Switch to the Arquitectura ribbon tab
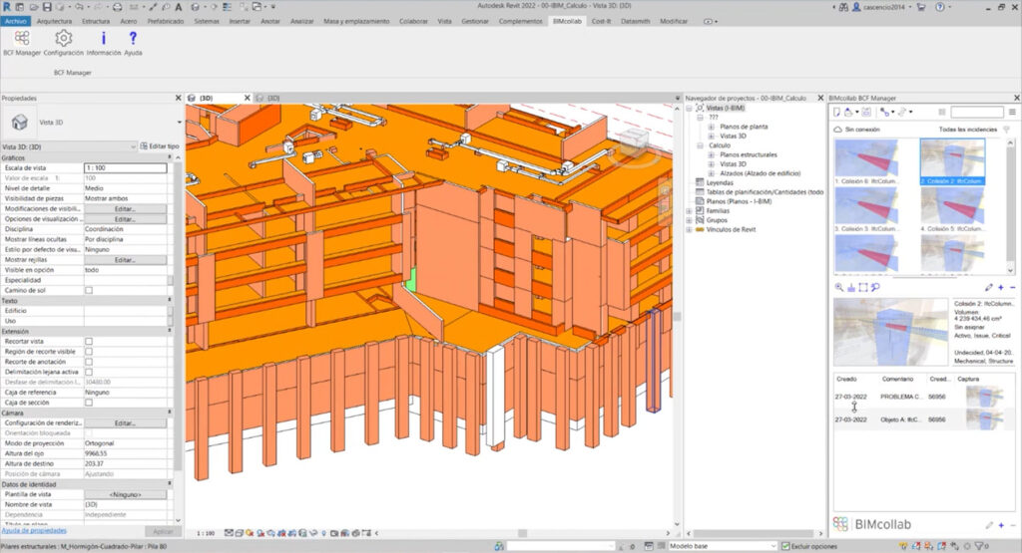 [x=54, y=20]
